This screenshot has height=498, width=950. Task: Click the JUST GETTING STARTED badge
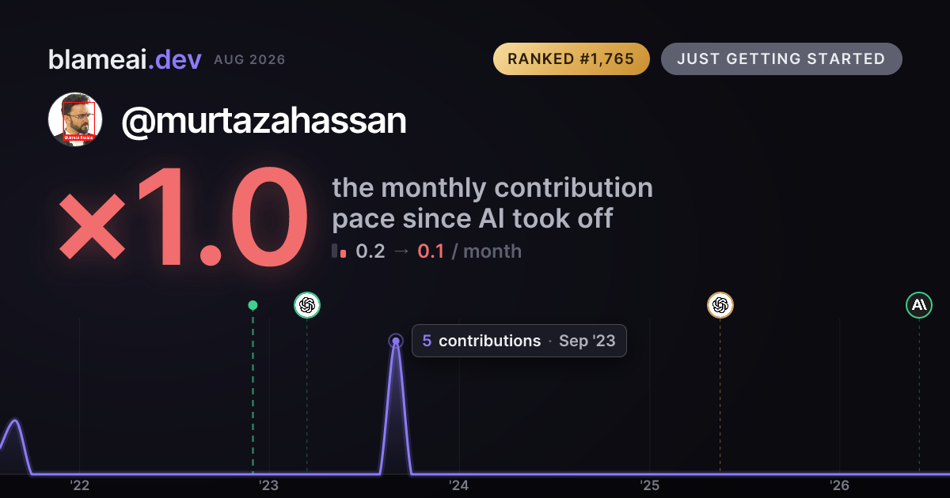[781, 59]
